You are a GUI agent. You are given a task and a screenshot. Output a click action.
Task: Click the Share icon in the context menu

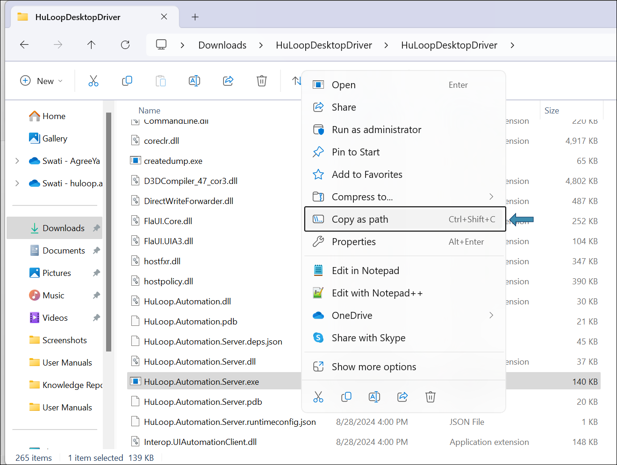pyautogui.click(x=402, y=397)
